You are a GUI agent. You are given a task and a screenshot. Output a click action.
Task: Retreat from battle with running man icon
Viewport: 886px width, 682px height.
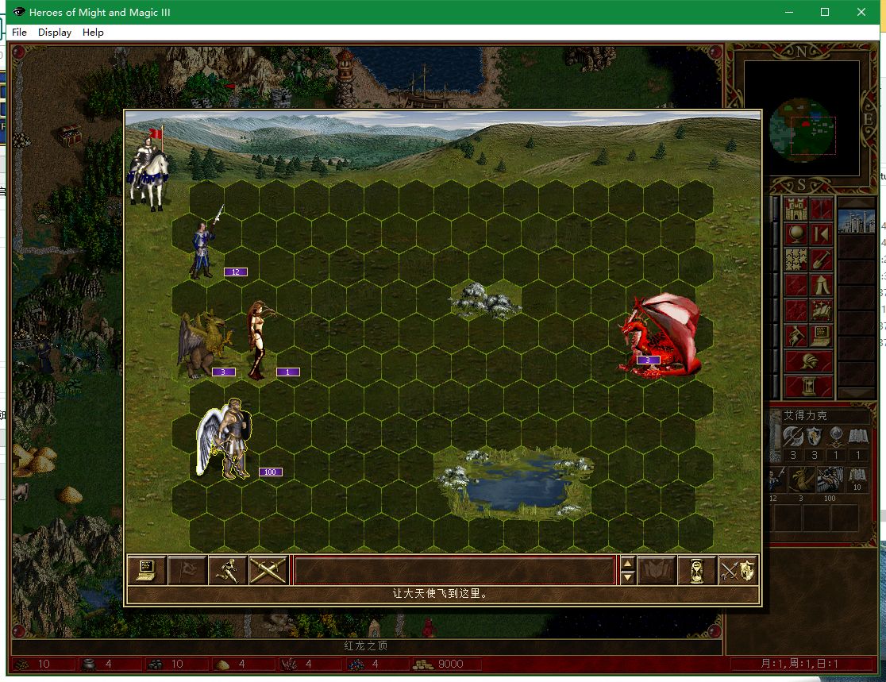(228, 569)
